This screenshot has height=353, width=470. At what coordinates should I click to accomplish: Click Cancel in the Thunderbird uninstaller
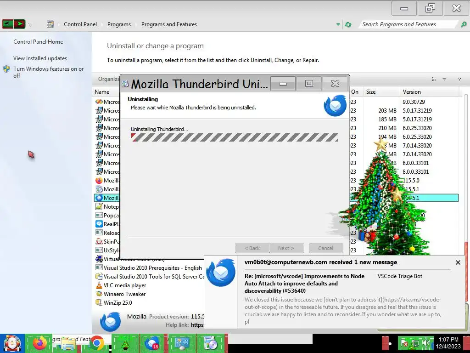point(326,248)
